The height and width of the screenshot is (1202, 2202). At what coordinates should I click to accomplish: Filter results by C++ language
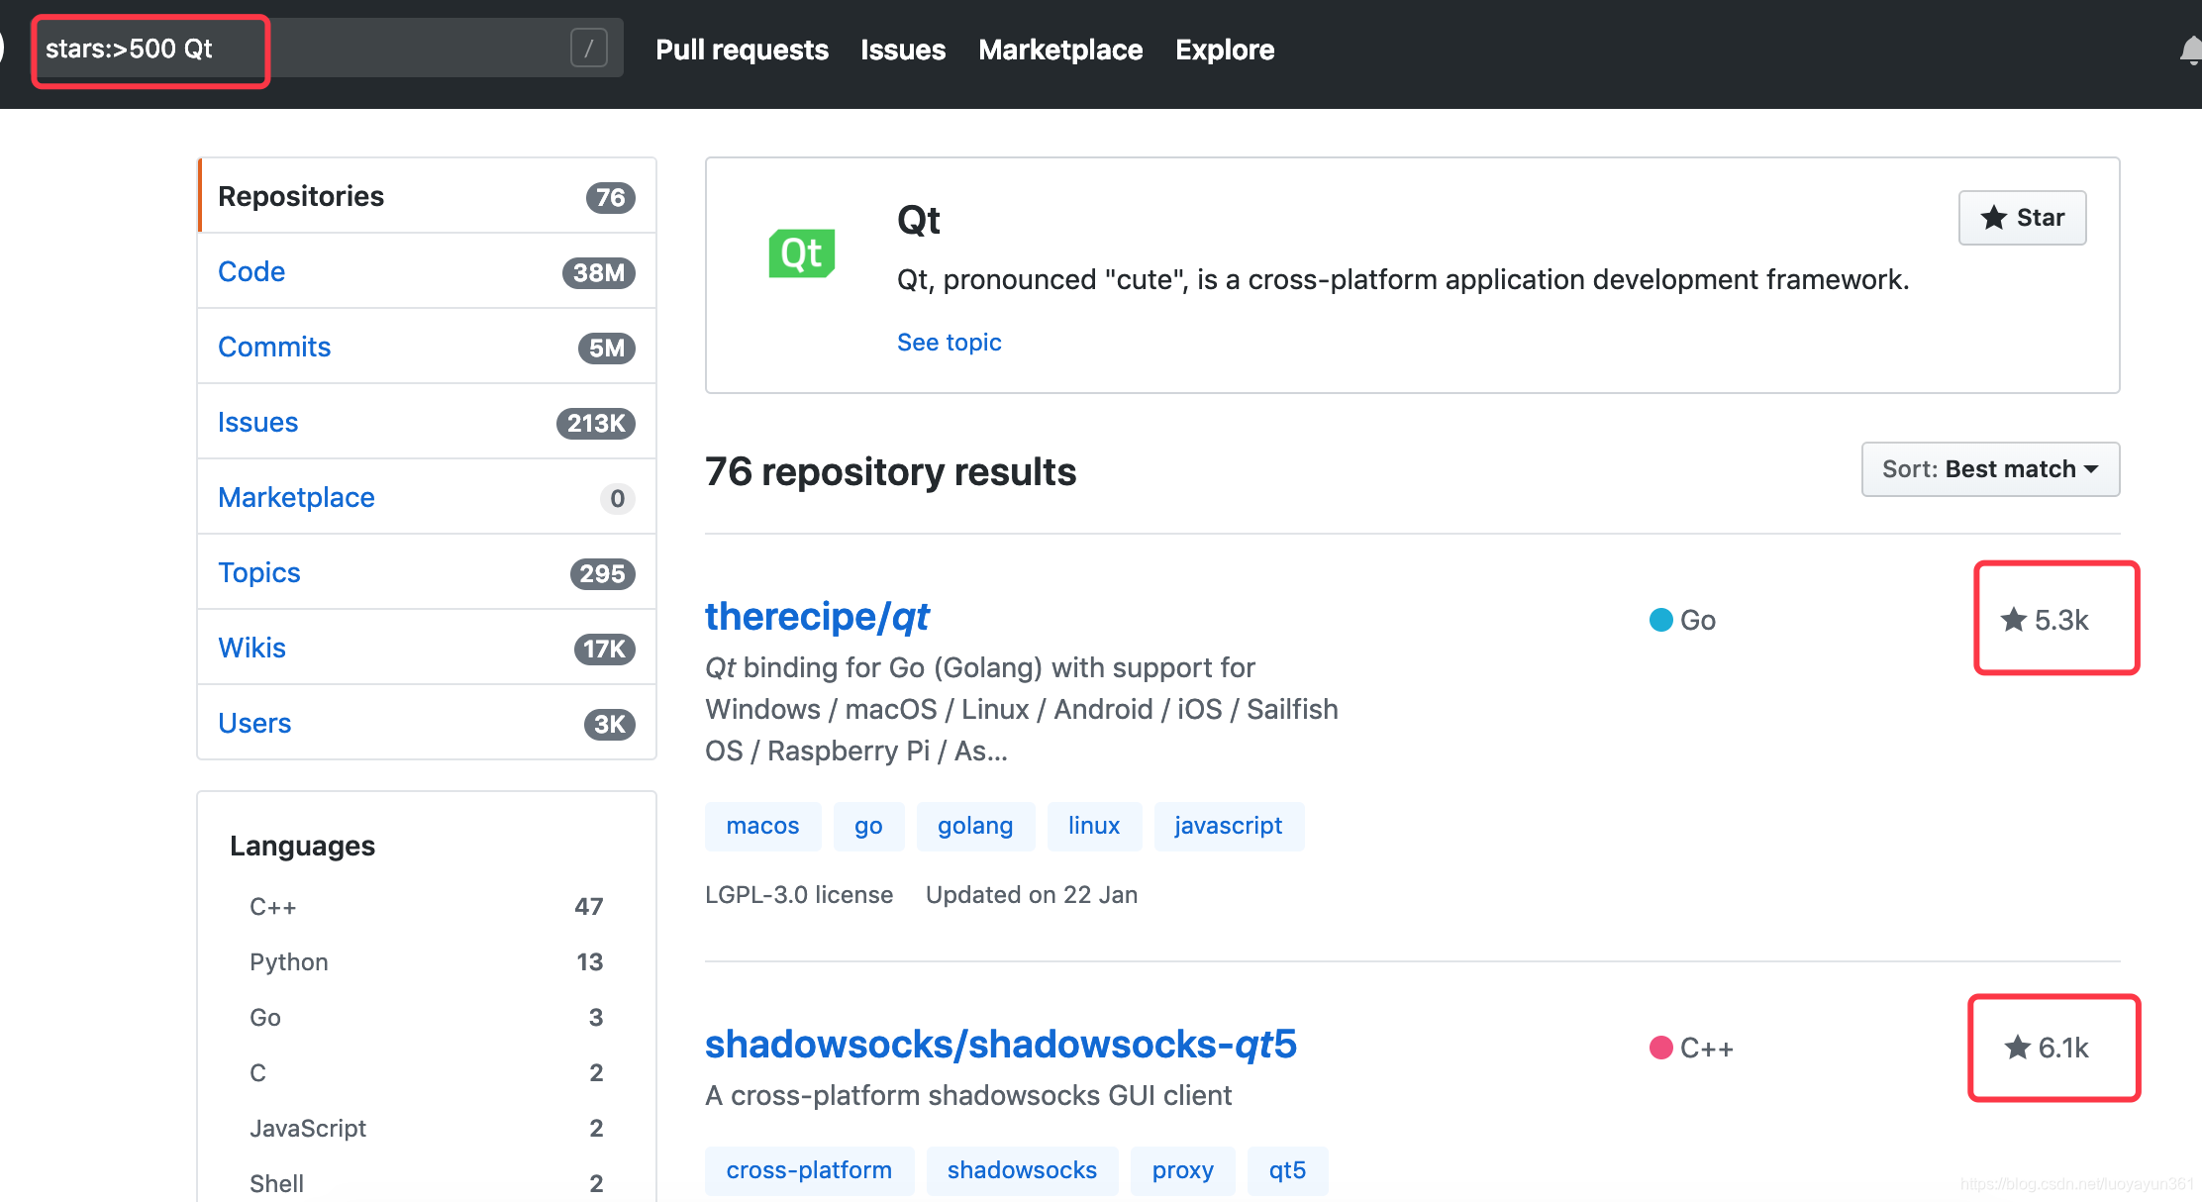pyautogui.click(x=272, y=907)
